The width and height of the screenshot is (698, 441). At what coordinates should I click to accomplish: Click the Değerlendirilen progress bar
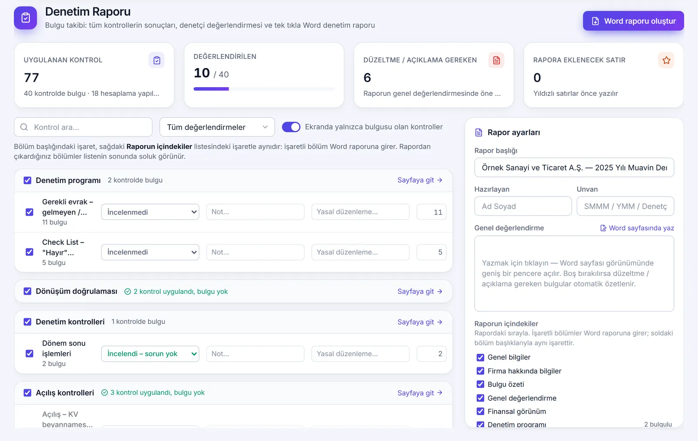click(x=264, y=89)
